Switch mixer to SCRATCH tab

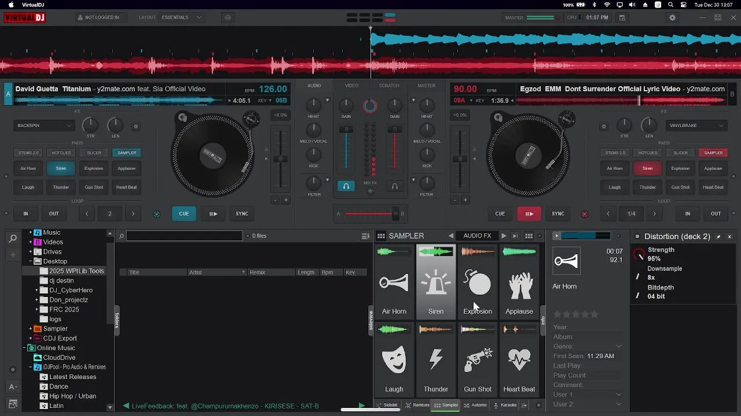pyautogui.click(x=389, y=86)
